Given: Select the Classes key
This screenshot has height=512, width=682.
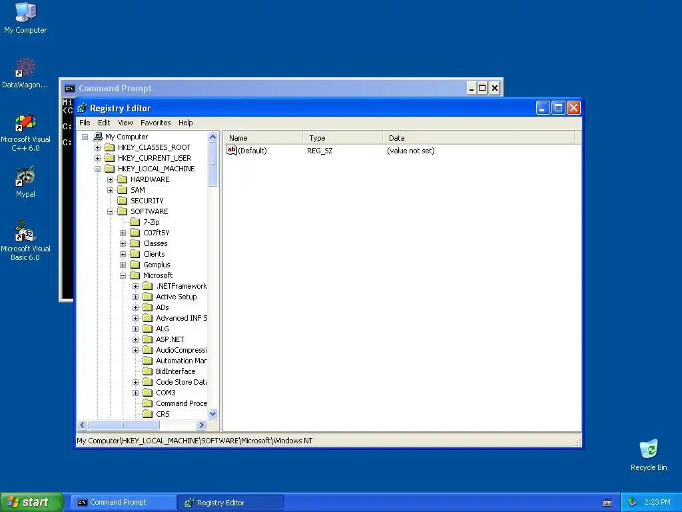Looking at the screenshot, I should click(x=155, y=243).
